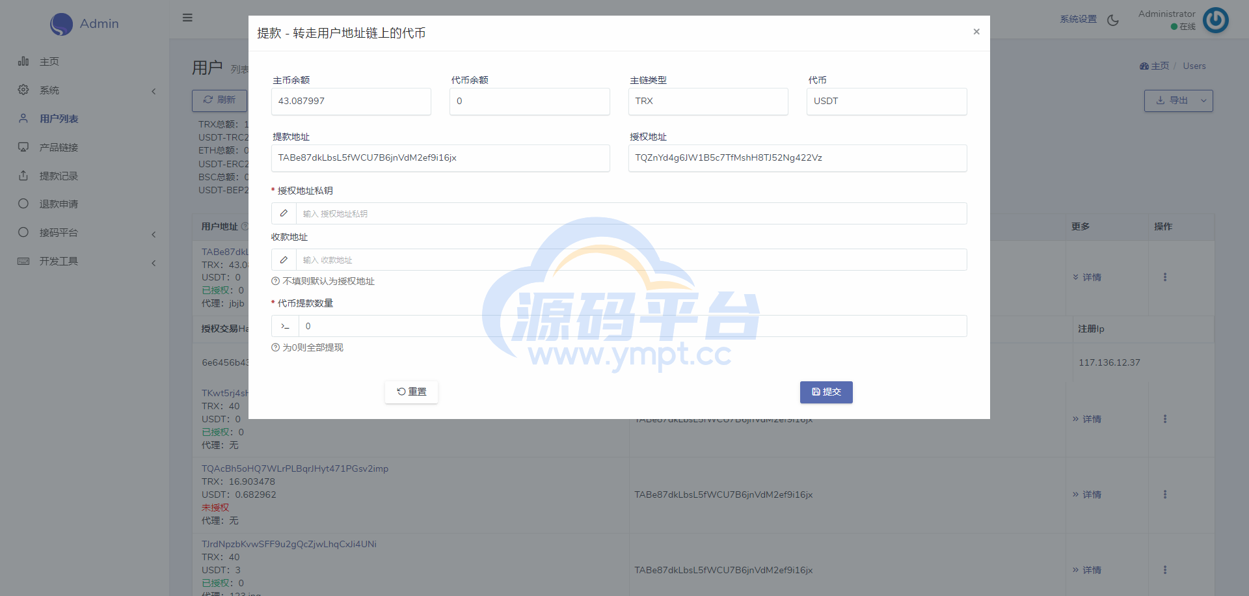Image resolution: width=1249 pixels, height=596 pixels.
Task: Focus the 授权地址私钥 input
Action: (x=631, y=213)
